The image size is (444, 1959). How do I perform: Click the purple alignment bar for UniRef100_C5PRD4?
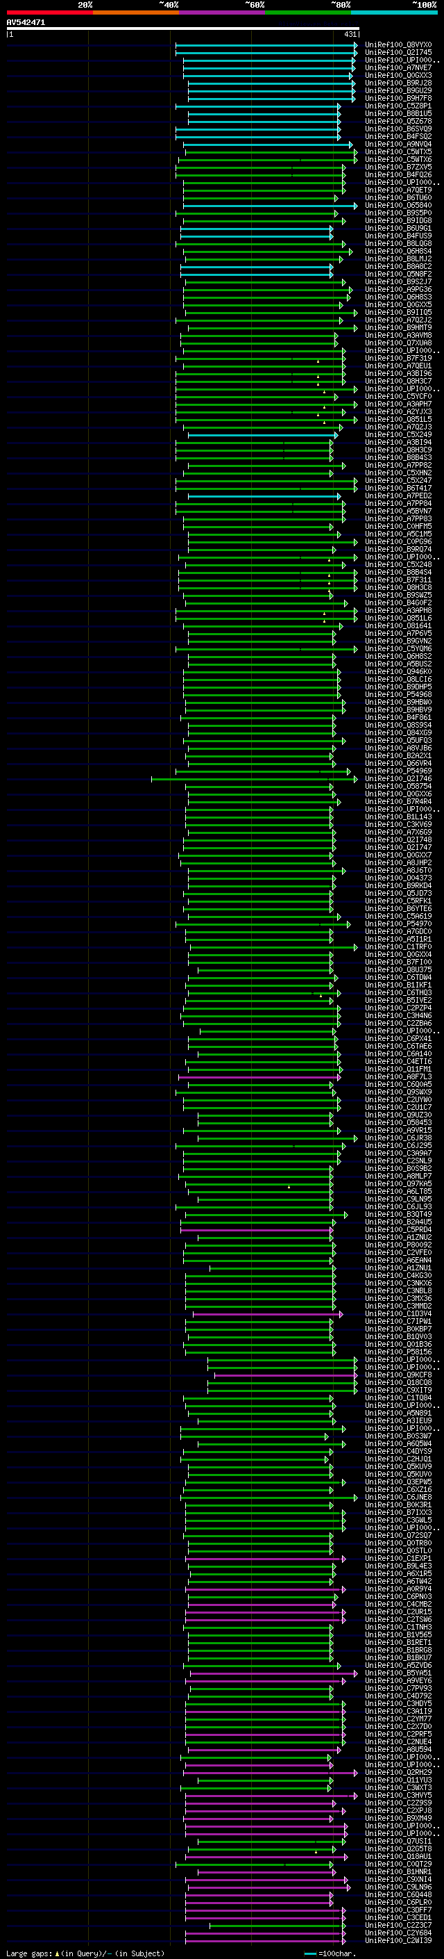click(x=257, y=1230)
